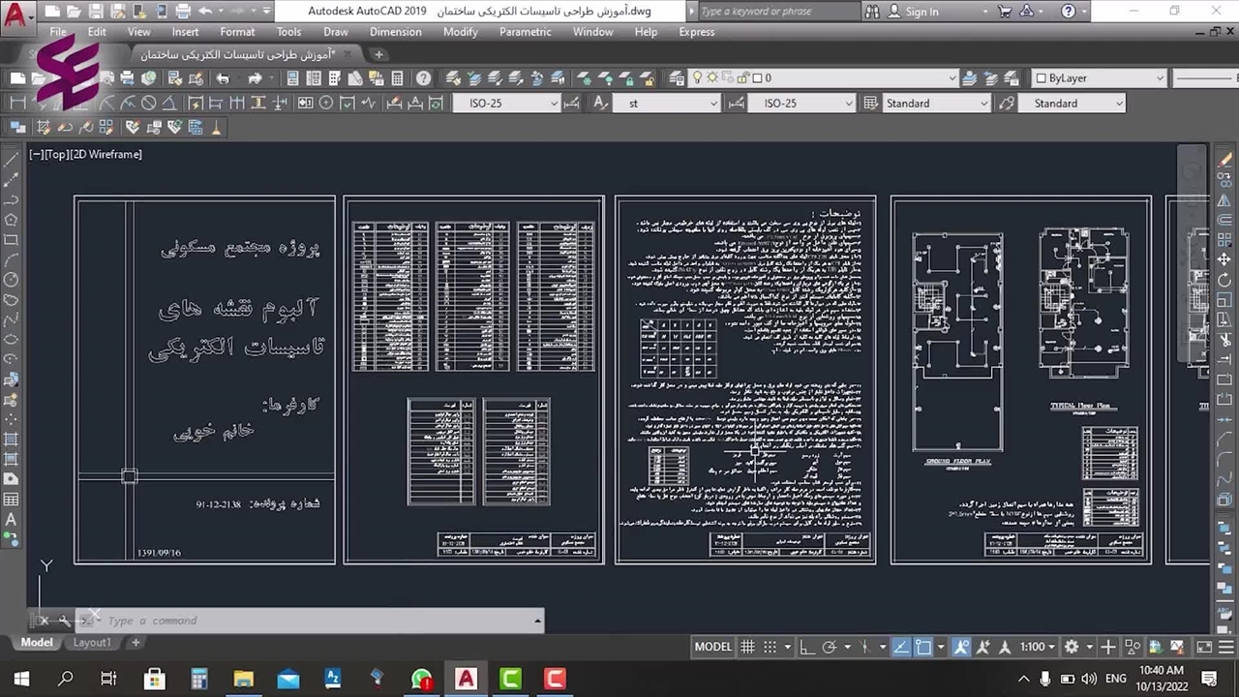Open the 1:100 annotation scale dropdown
1239x697 pixels.
(x=1038, y=647)
